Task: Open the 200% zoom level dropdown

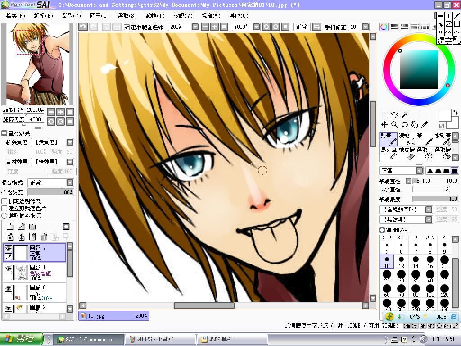Action: pos(195,27)
